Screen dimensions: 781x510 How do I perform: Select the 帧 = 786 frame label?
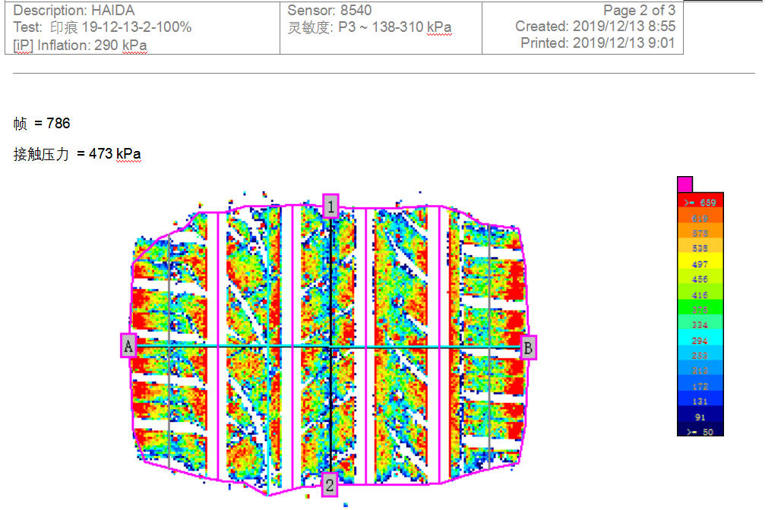point(42,123)
